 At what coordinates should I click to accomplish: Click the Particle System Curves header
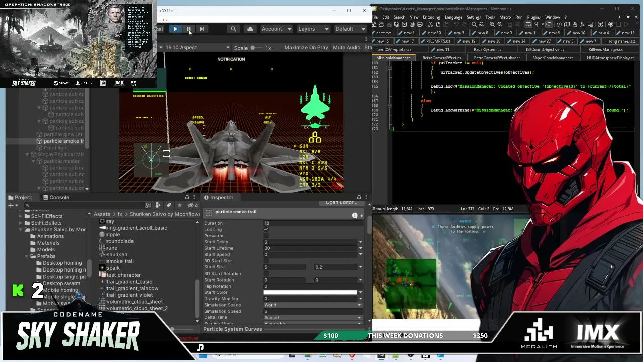pyautogui.click(x=233, y=329)
